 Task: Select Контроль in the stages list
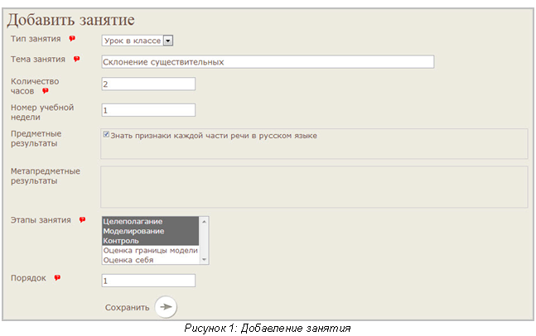coord(151,241)
